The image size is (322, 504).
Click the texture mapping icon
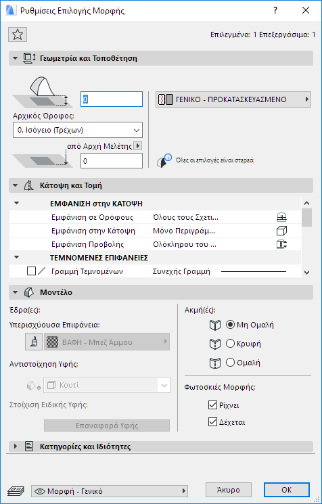[x=33, y=385]
